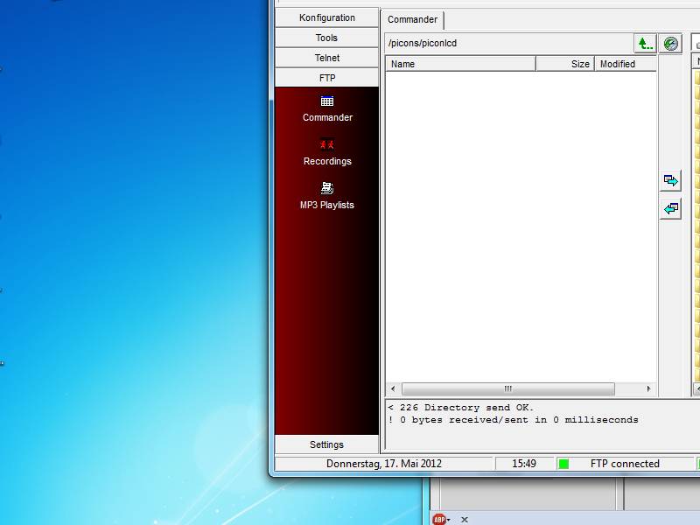This screenshot has height=525, width=700.
Task: Expand the Konfiguration sidebar section
Action: click(327, 17)
